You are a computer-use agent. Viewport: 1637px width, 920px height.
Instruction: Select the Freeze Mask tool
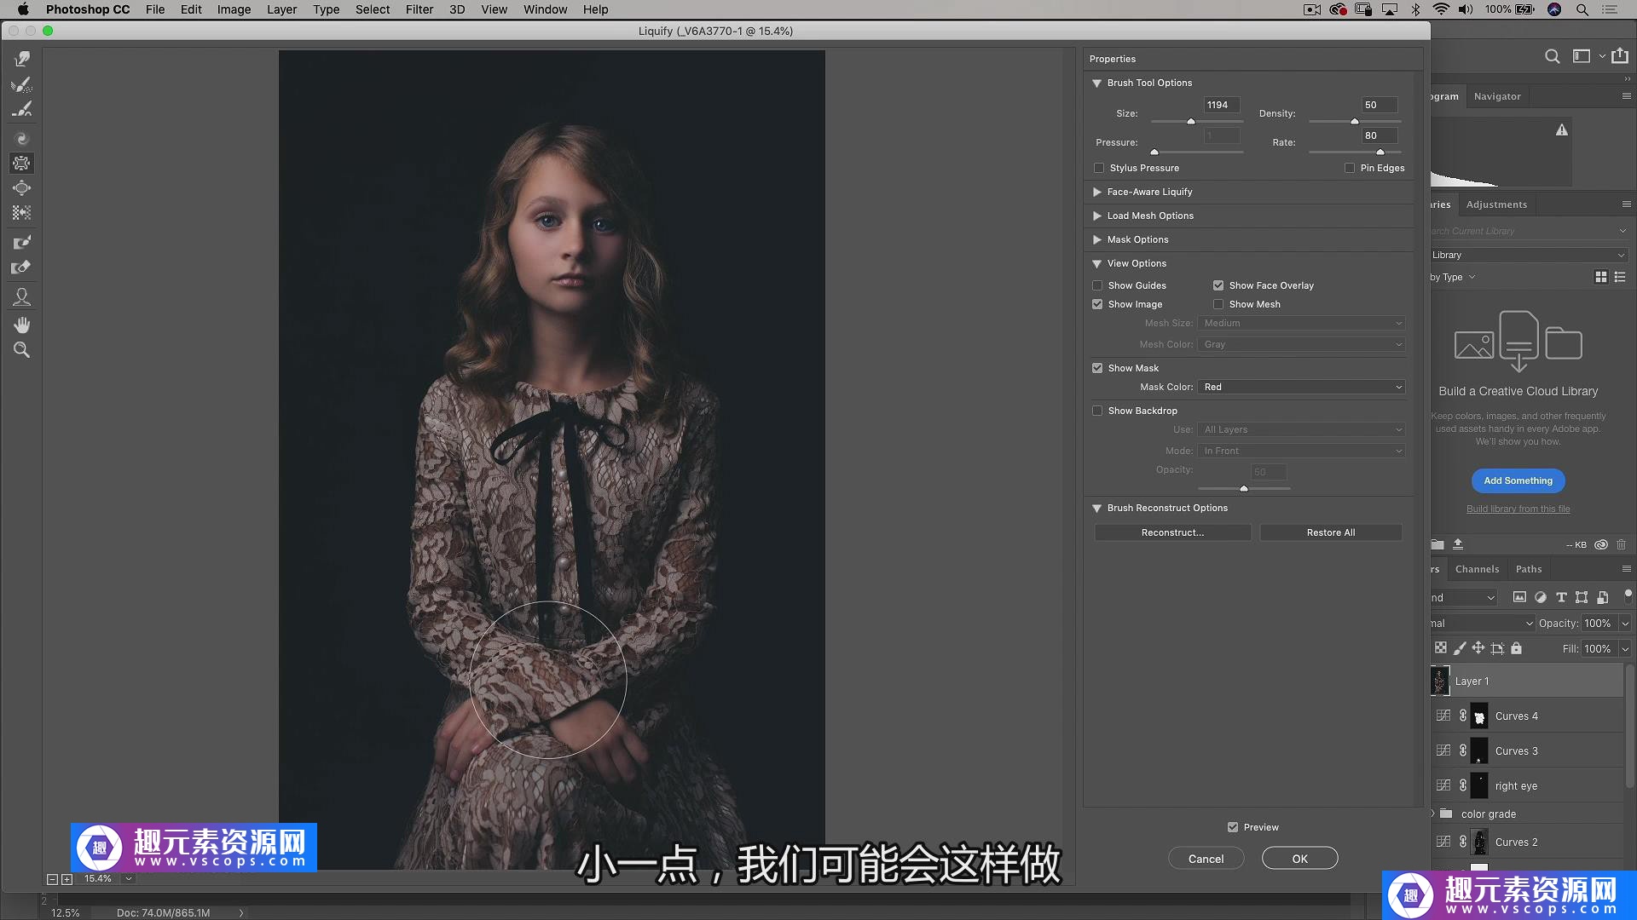click(x=22, y=243)
